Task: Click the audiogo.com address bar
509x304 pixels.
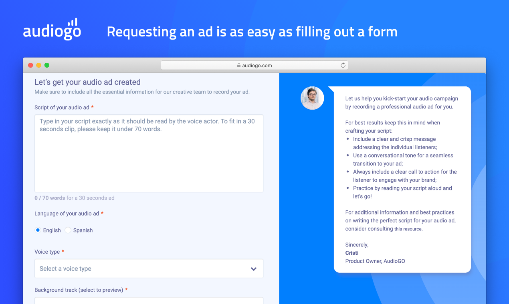Action: click(x=254, y=65)
